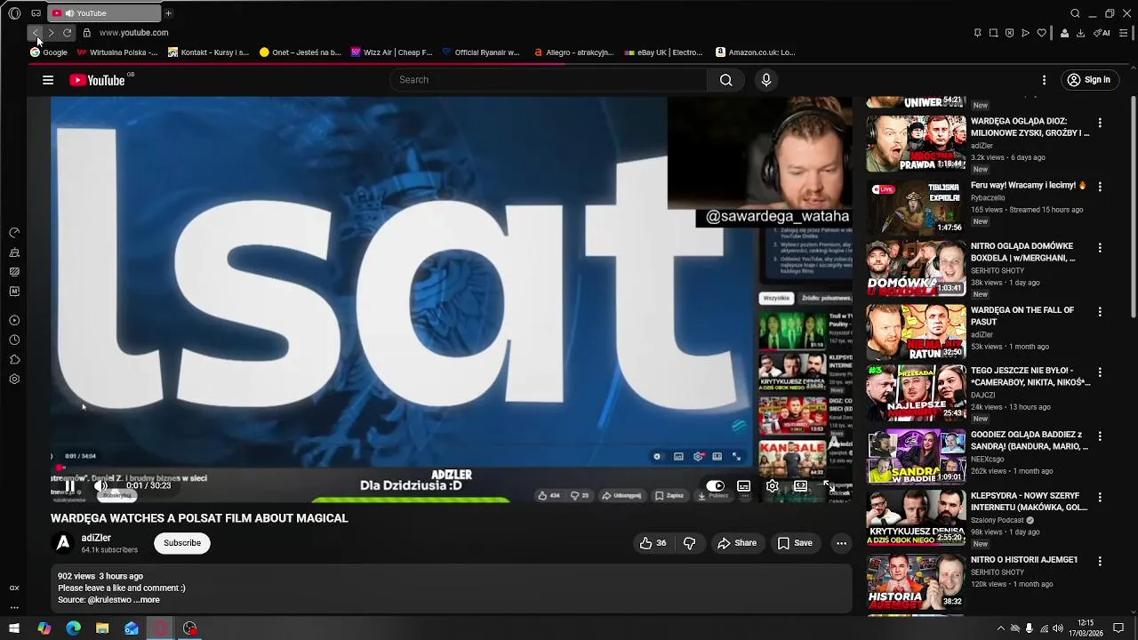Reload the YouTube page

[x=67, y=33]
